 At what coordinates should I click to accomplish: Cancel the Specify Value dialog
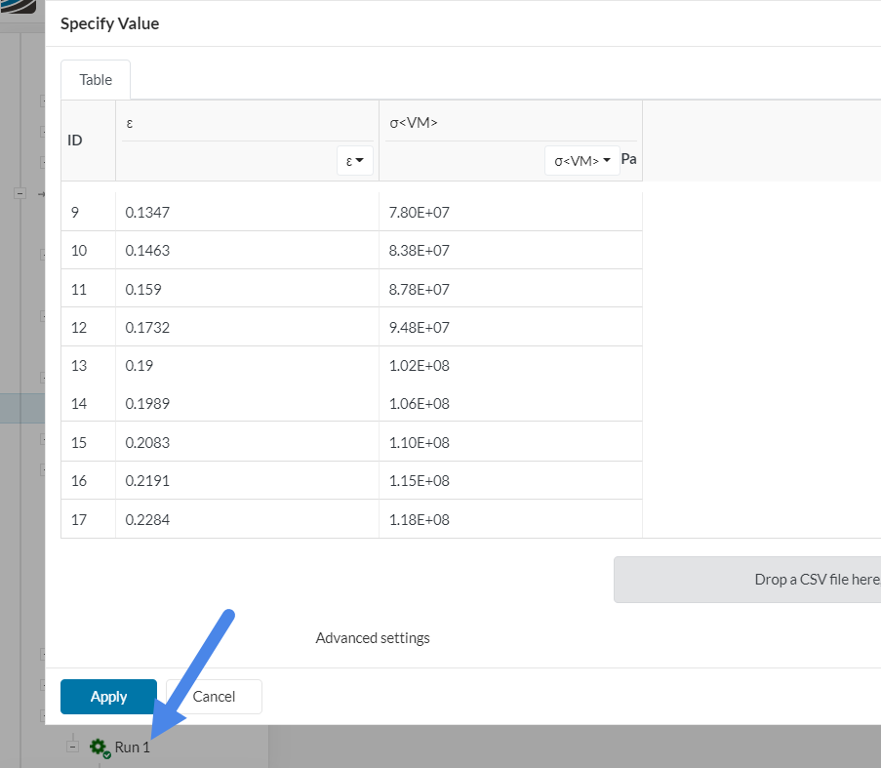click(x=214, y=697)
